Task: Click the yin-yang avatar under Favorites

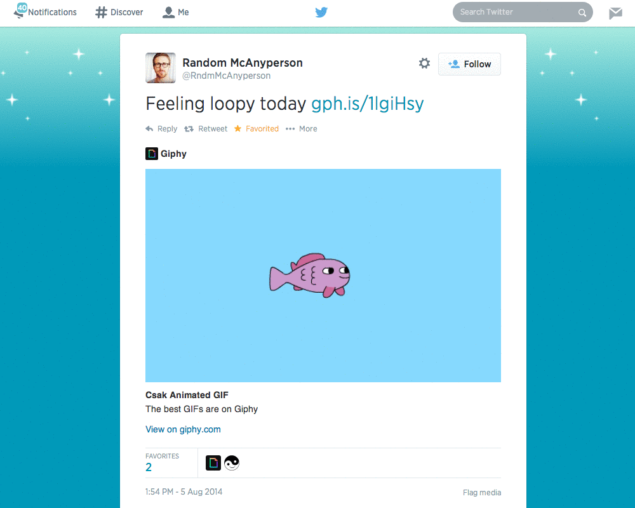Action: pyautogui.click(x=232, y=463)
